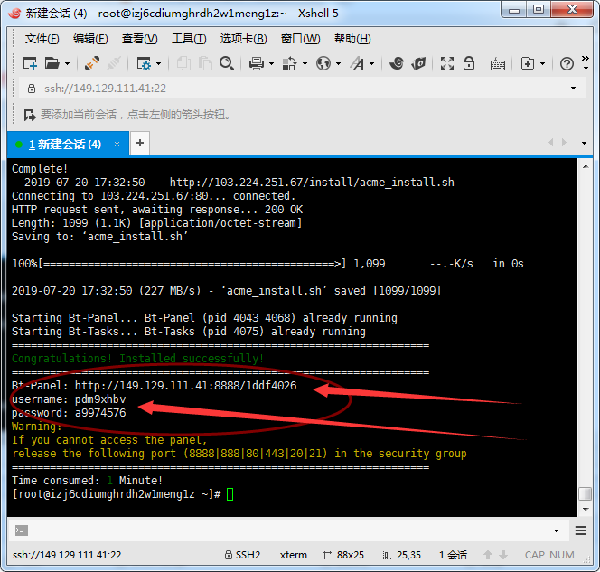The image size is (600, 572).
Task: Open the tab list dropdown arrow
Action: point(584,143)
